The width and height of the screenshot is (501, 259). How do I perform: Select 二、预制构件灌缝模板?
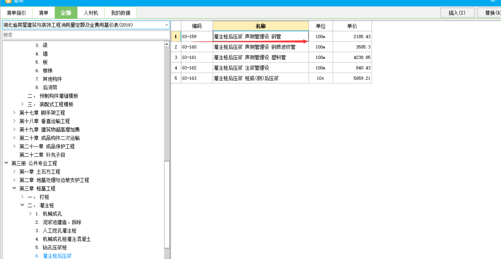coord(53,96)
